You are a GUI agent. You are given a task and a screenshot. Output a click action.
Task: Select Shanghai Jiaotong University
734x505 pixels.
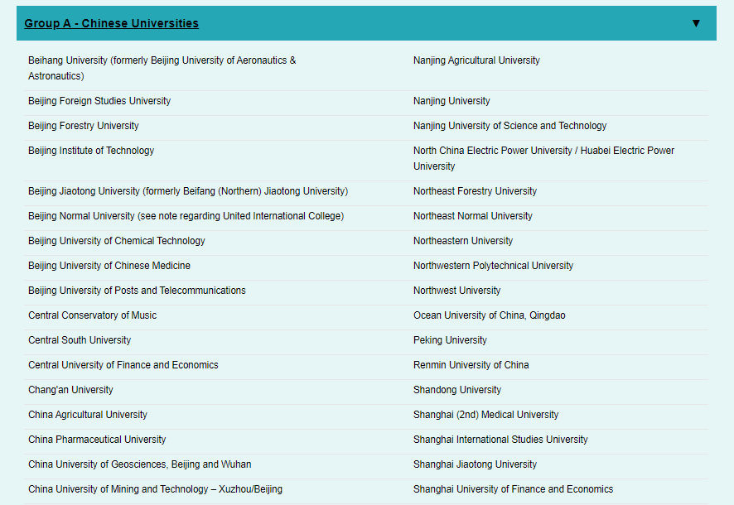click(x=475, y=464)
